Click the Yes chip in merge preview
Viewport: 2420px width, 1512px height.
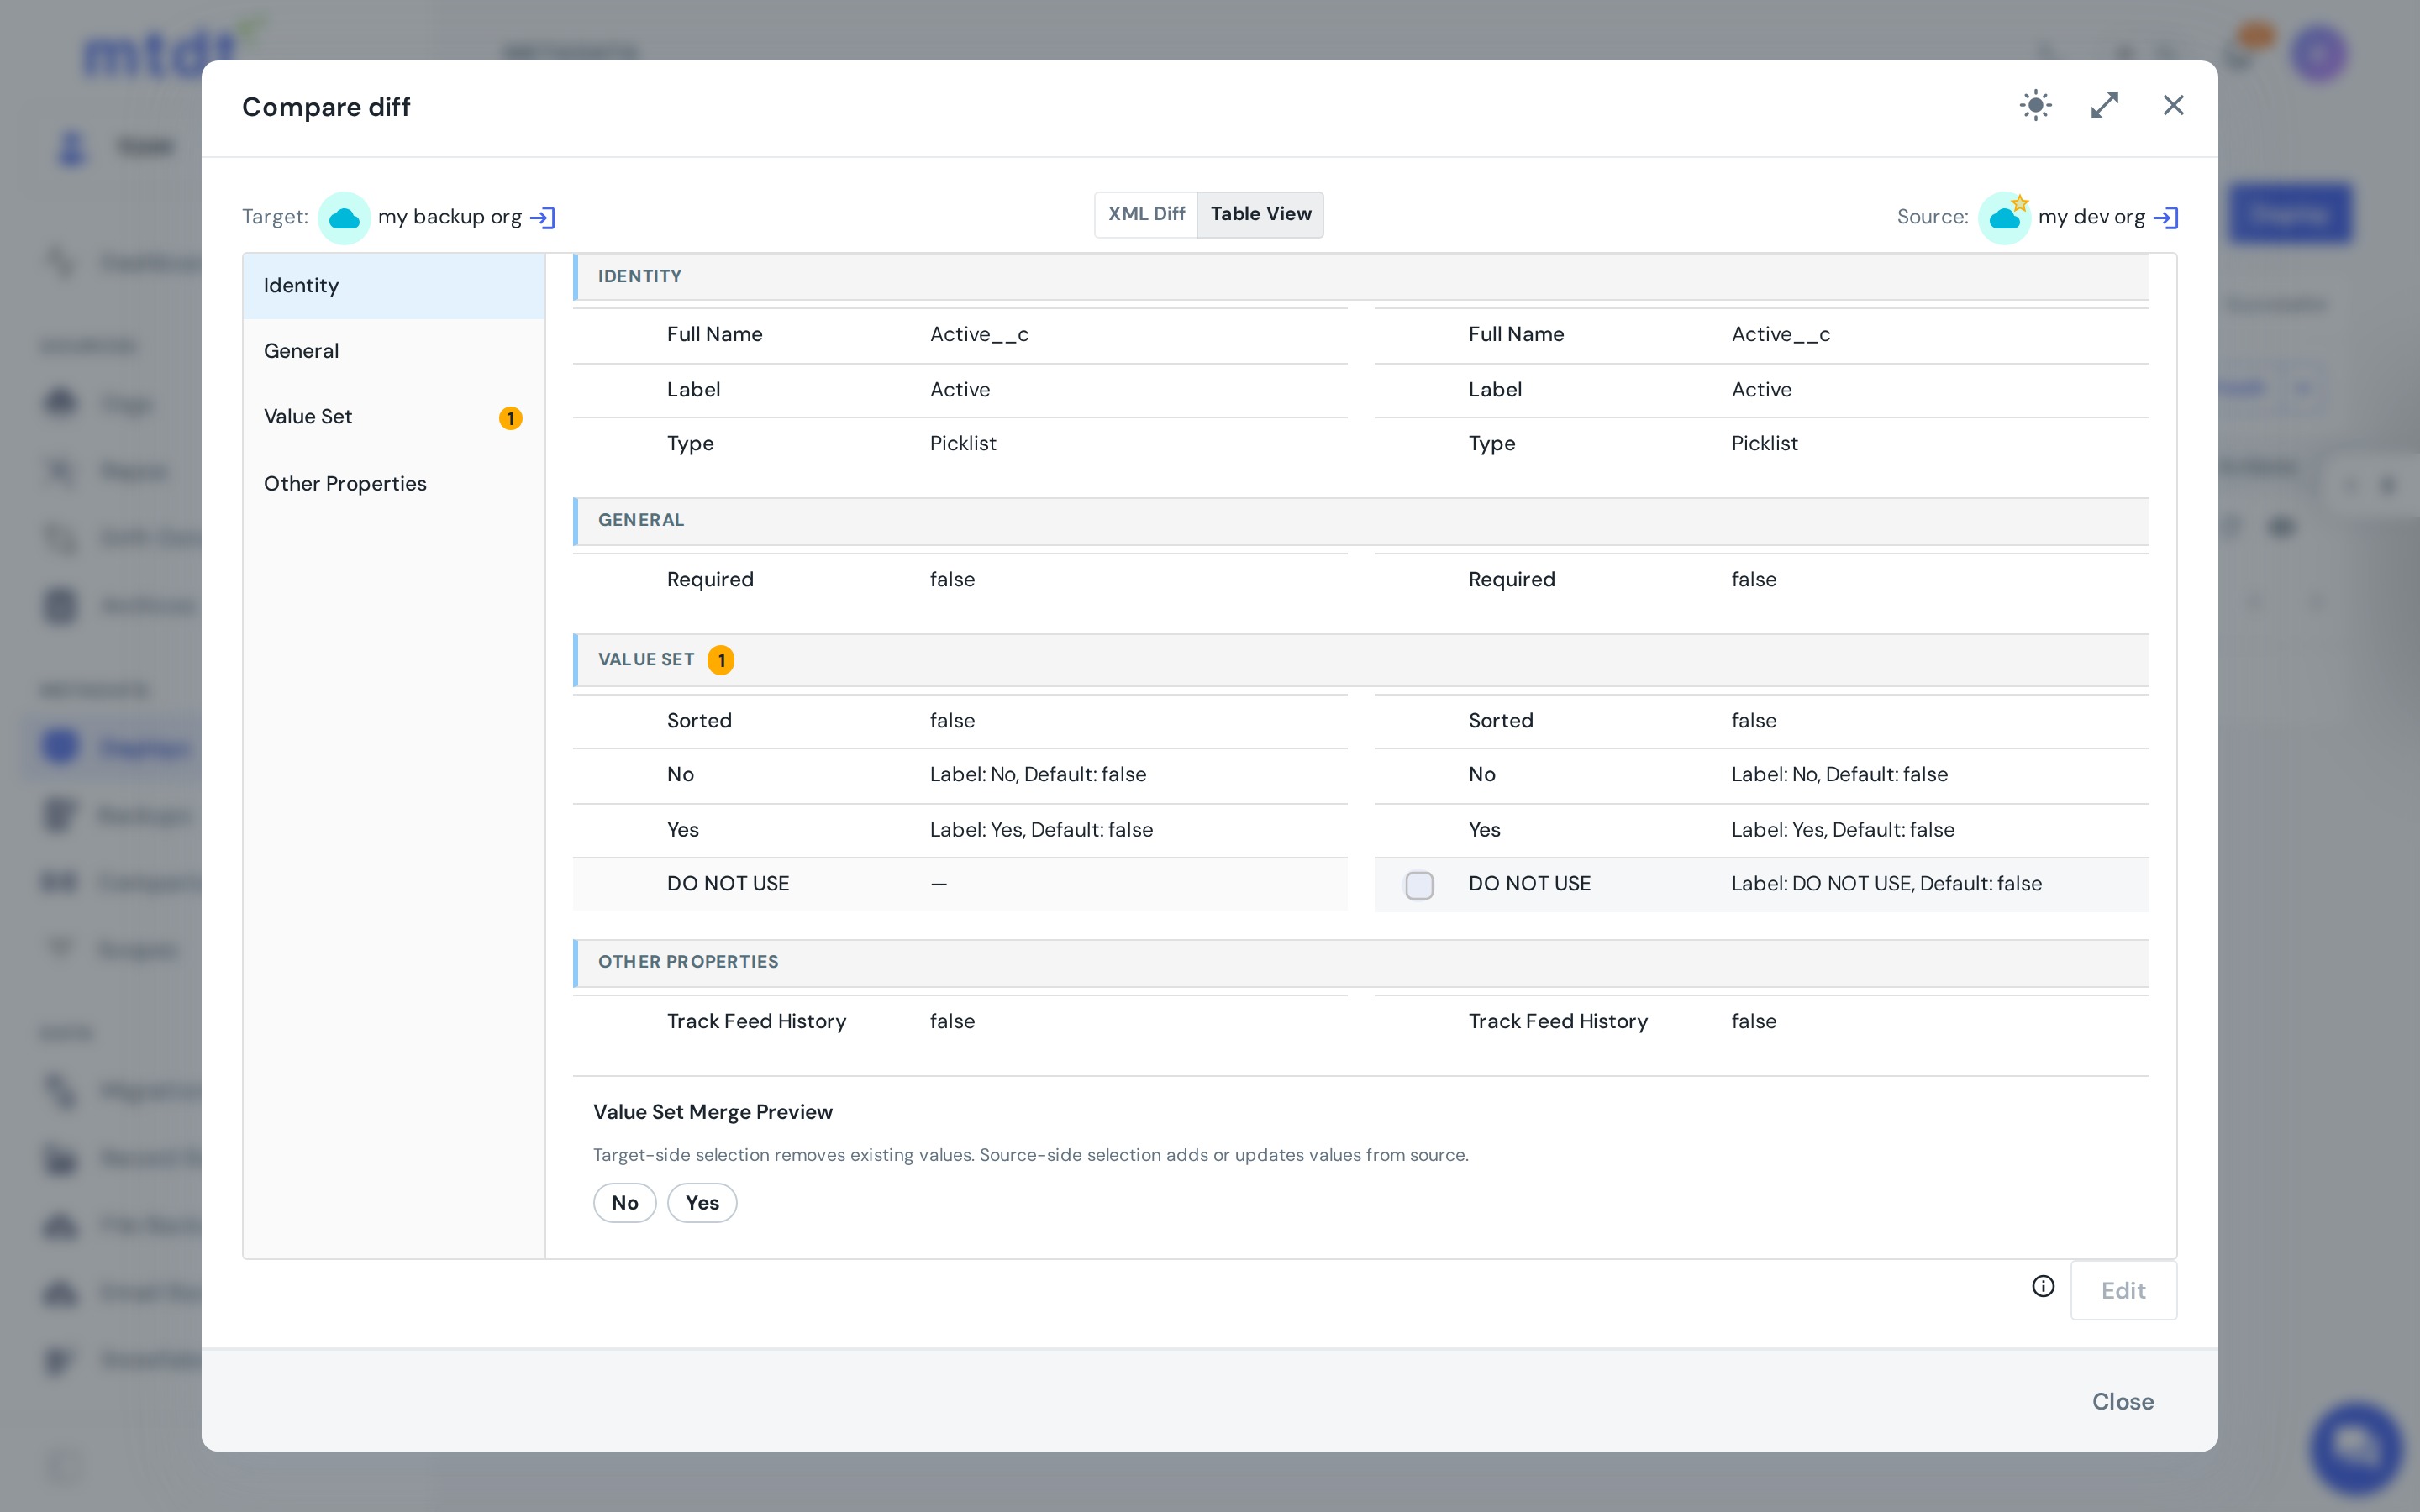pyautogui.click(x=702, y=1202)
